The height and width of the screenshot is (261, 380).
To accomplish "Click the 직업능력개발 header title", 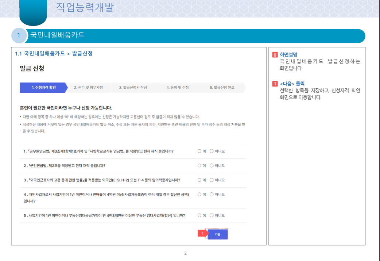I will point(85,7).
